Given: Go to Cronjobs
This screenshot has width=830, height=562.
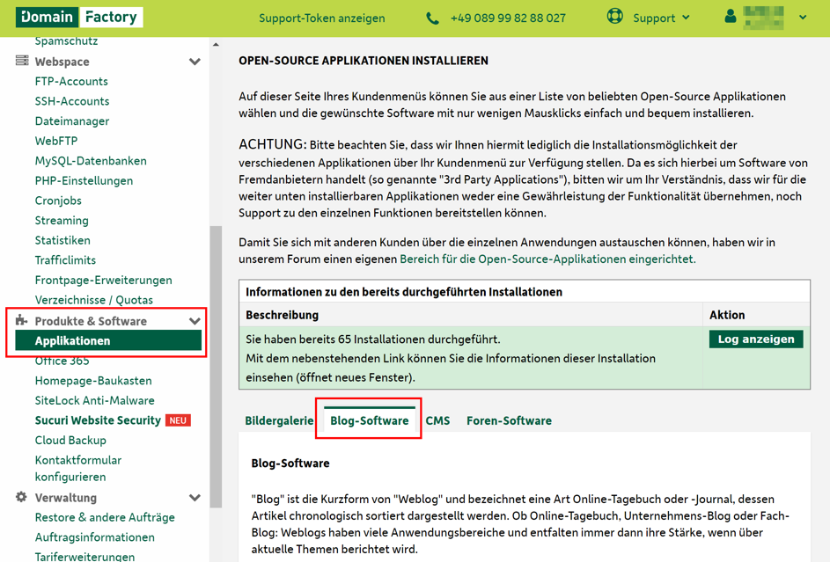Looking at the screenshot, I should (58, 201).
